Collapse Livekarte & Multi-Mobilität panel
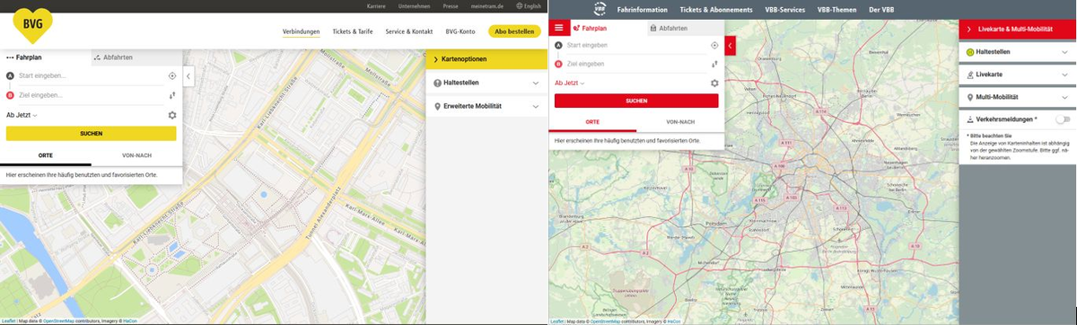 click(x=1018, y=30)
